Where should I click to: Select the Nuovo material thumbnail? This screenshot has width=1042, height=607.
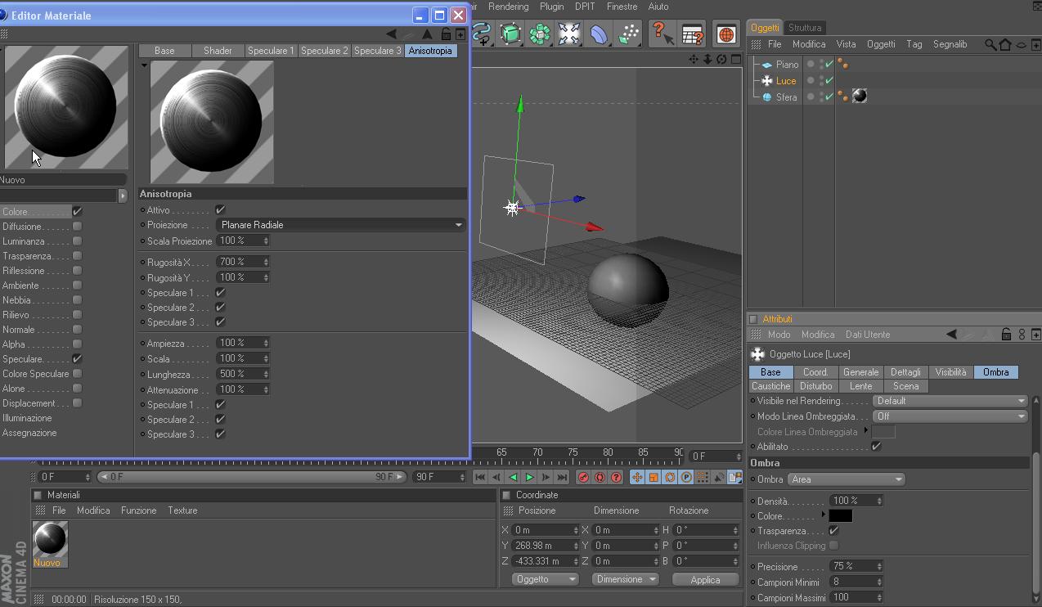tap(50, 540)
